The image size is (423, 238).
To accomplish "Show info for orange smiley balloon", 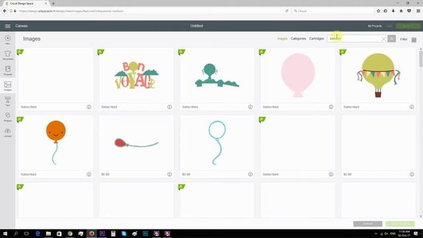I will pyautogui.click(x=89, y=175).
